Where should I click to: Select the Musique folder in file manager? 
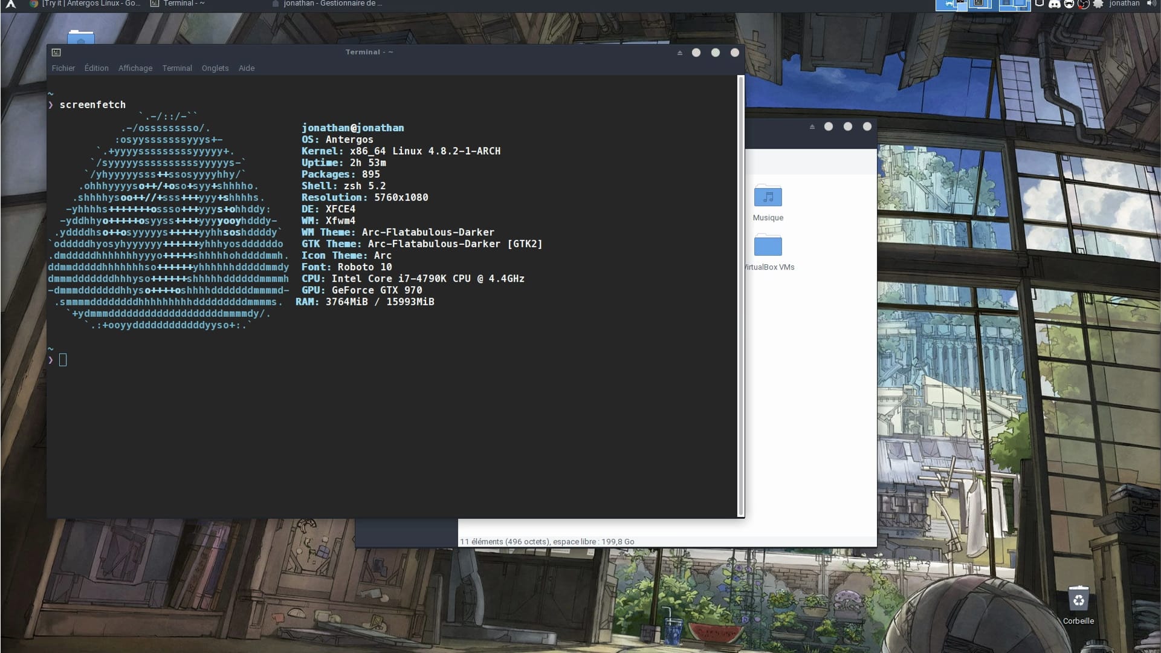[768, 203]
